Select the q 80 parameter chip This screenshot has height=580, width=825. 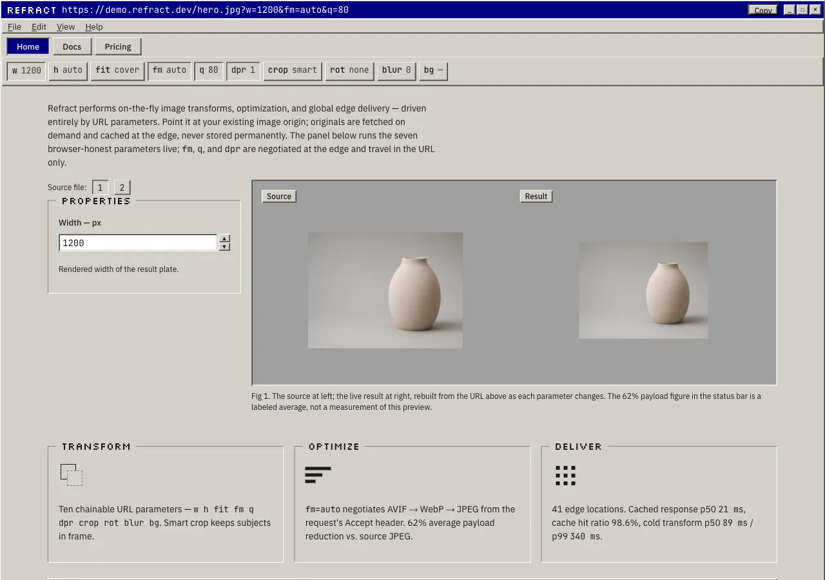[x=209, y=70]
